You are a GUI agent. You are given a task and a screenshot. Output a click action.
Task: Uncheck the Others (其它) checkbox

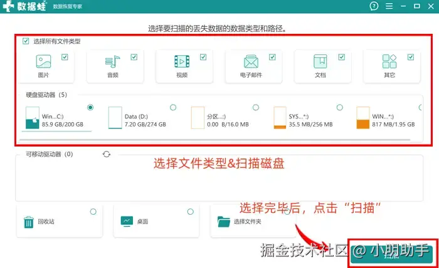click(x=411, y=57)
